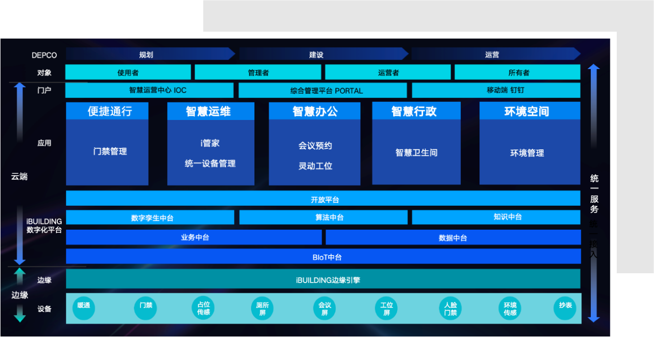Click the 人脸门禁 device circle
The image size is (654, 355).
click(450, 308)
